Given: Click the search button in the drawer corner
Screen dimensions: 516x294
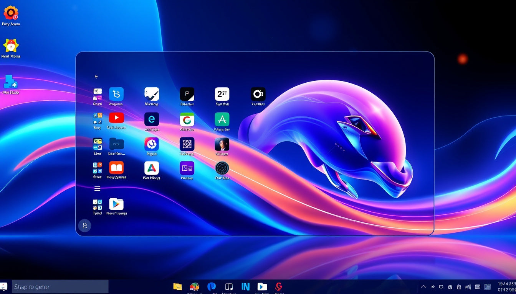Looking at the screenshot, I should pos(84,226).
